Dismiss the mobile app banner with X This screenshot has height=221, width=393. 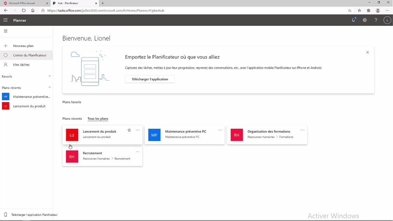pyautogui.click(x=367, y=52)
